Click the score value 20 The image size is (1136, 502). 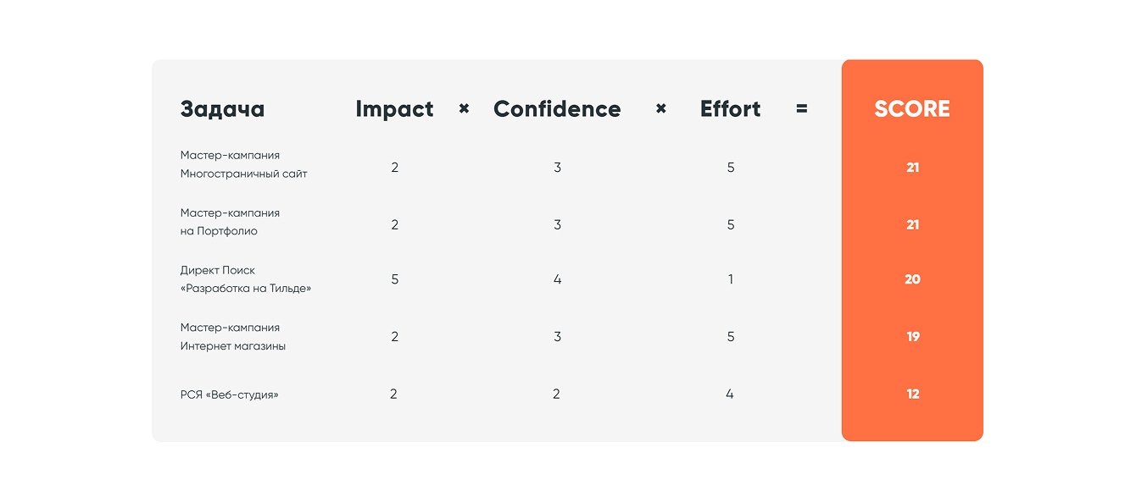point(912,279)
